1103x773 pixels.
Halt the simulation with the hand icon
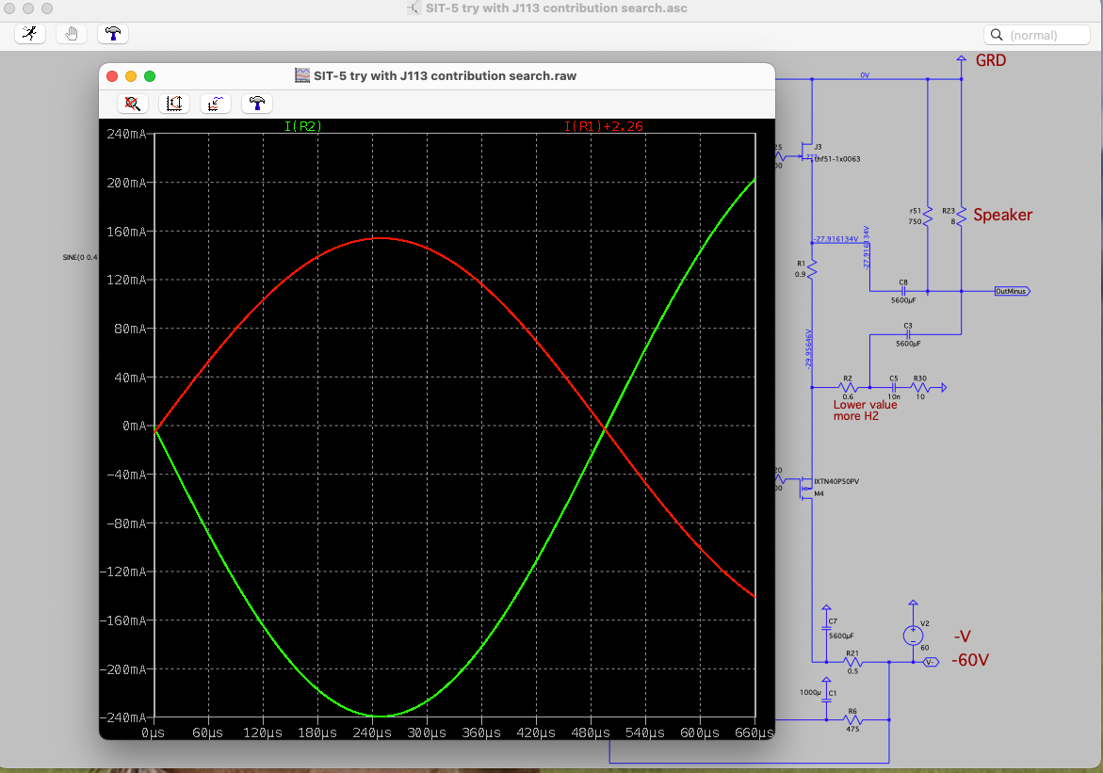71,33
